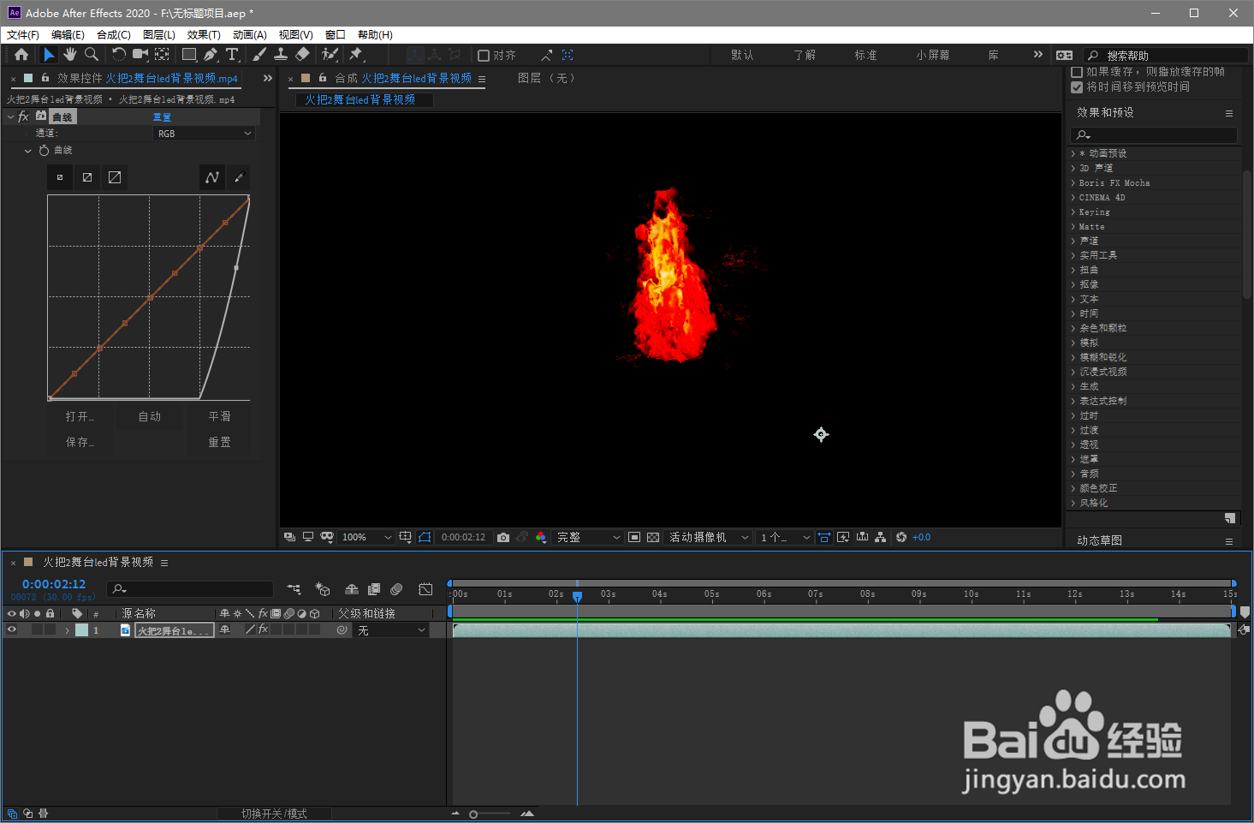
Task: Click the curve point edit tool
Action: pos(211,177)
